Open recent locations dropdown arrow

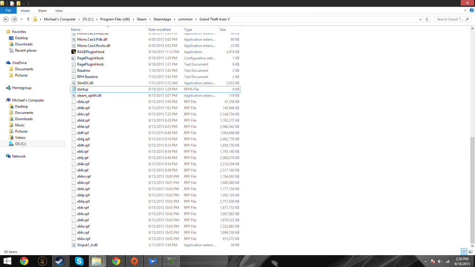pyautogui.click(x=21, y=19)
